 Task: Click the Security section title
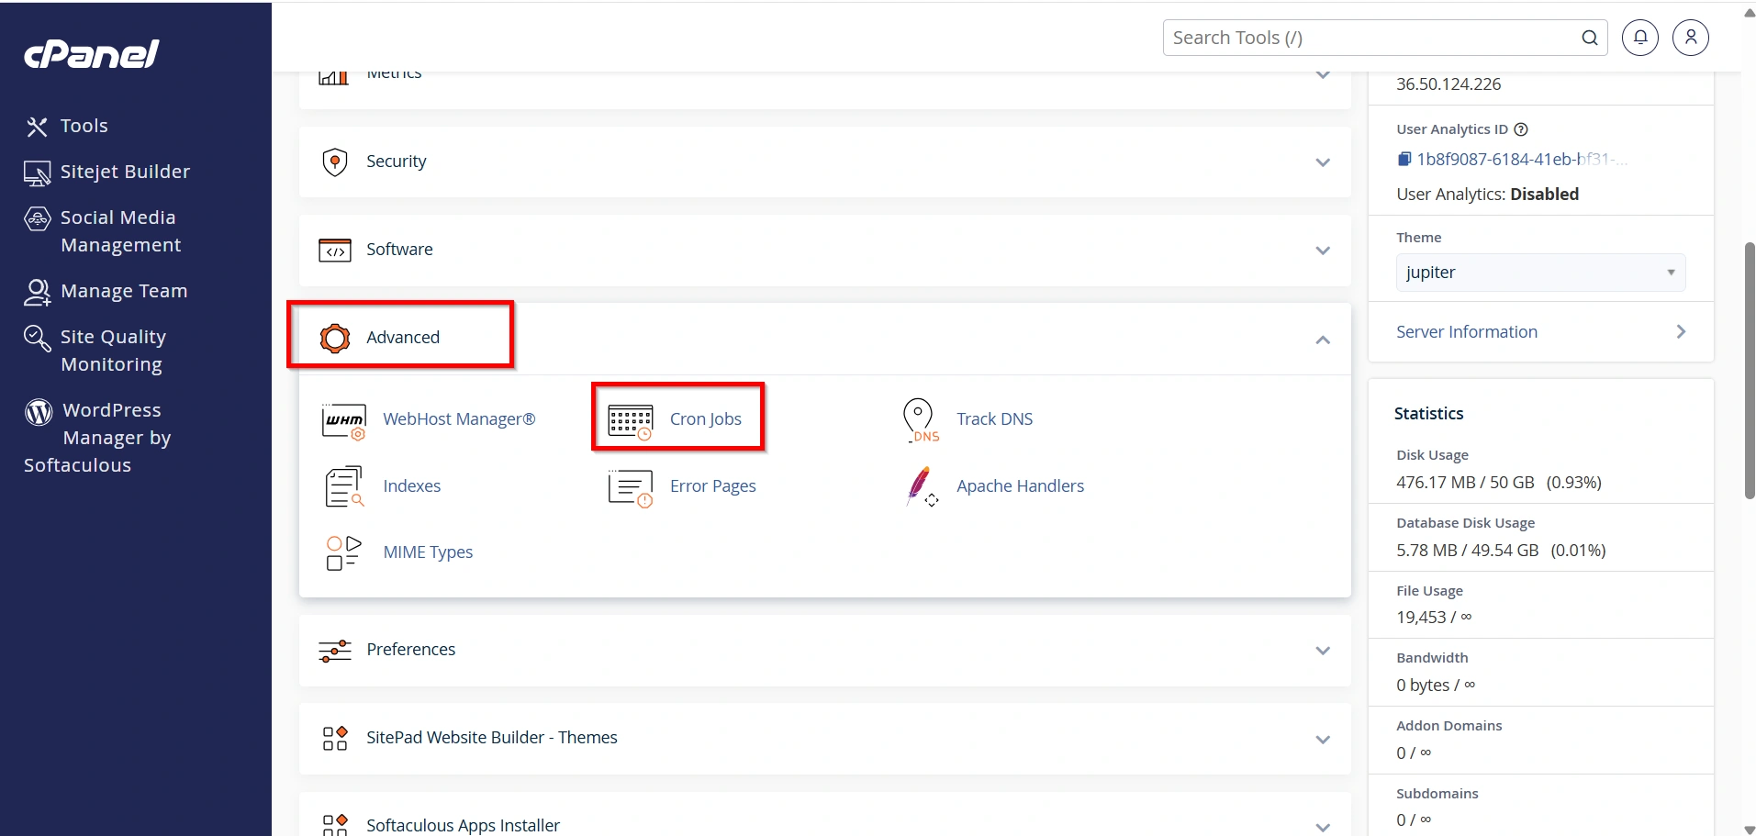[x=397, y=162]
